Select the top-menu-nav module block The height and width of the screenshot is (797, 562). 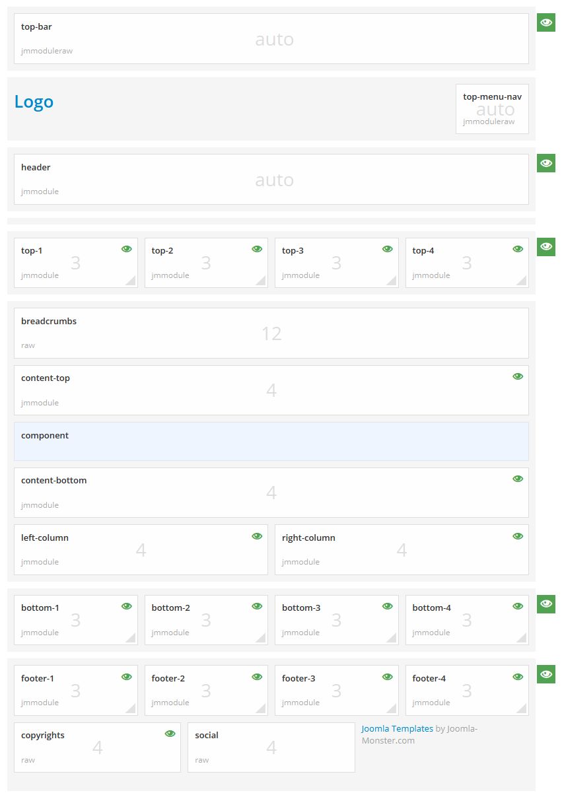tap(492, 109)
